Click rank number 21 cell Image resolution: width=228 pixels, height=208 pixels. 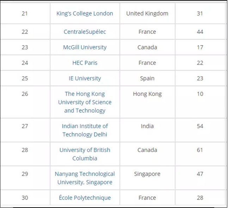[25, 13]
